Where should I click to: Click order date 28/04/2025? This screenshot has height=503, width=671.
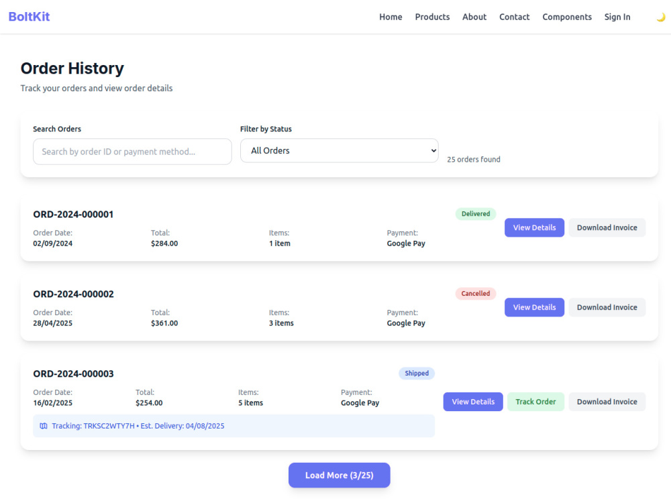pos(52,323)
